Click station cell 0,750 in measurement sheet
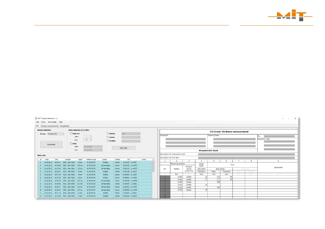Screen dimensions: 325x229 coord(176,190)
